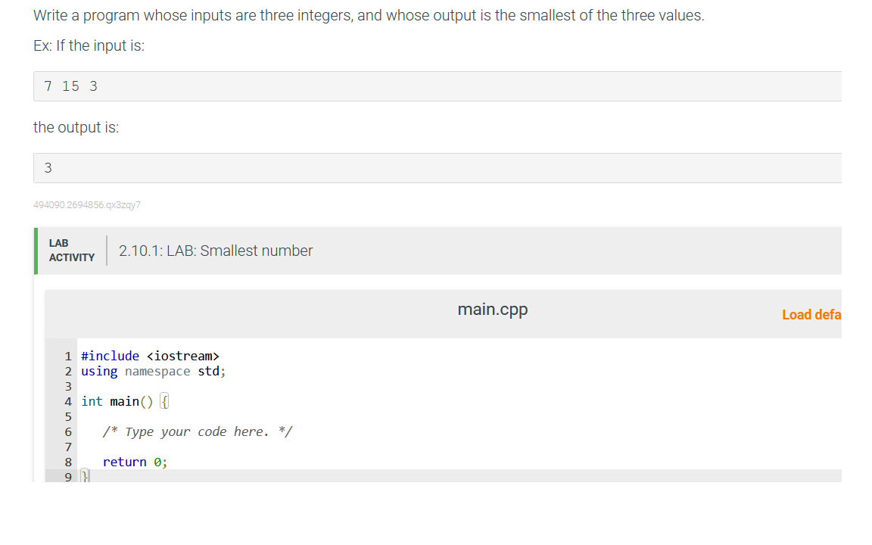872x545 pixels.
Task: Place cursor on the #include <iostream> line
Action: click(x=150, y=356)
